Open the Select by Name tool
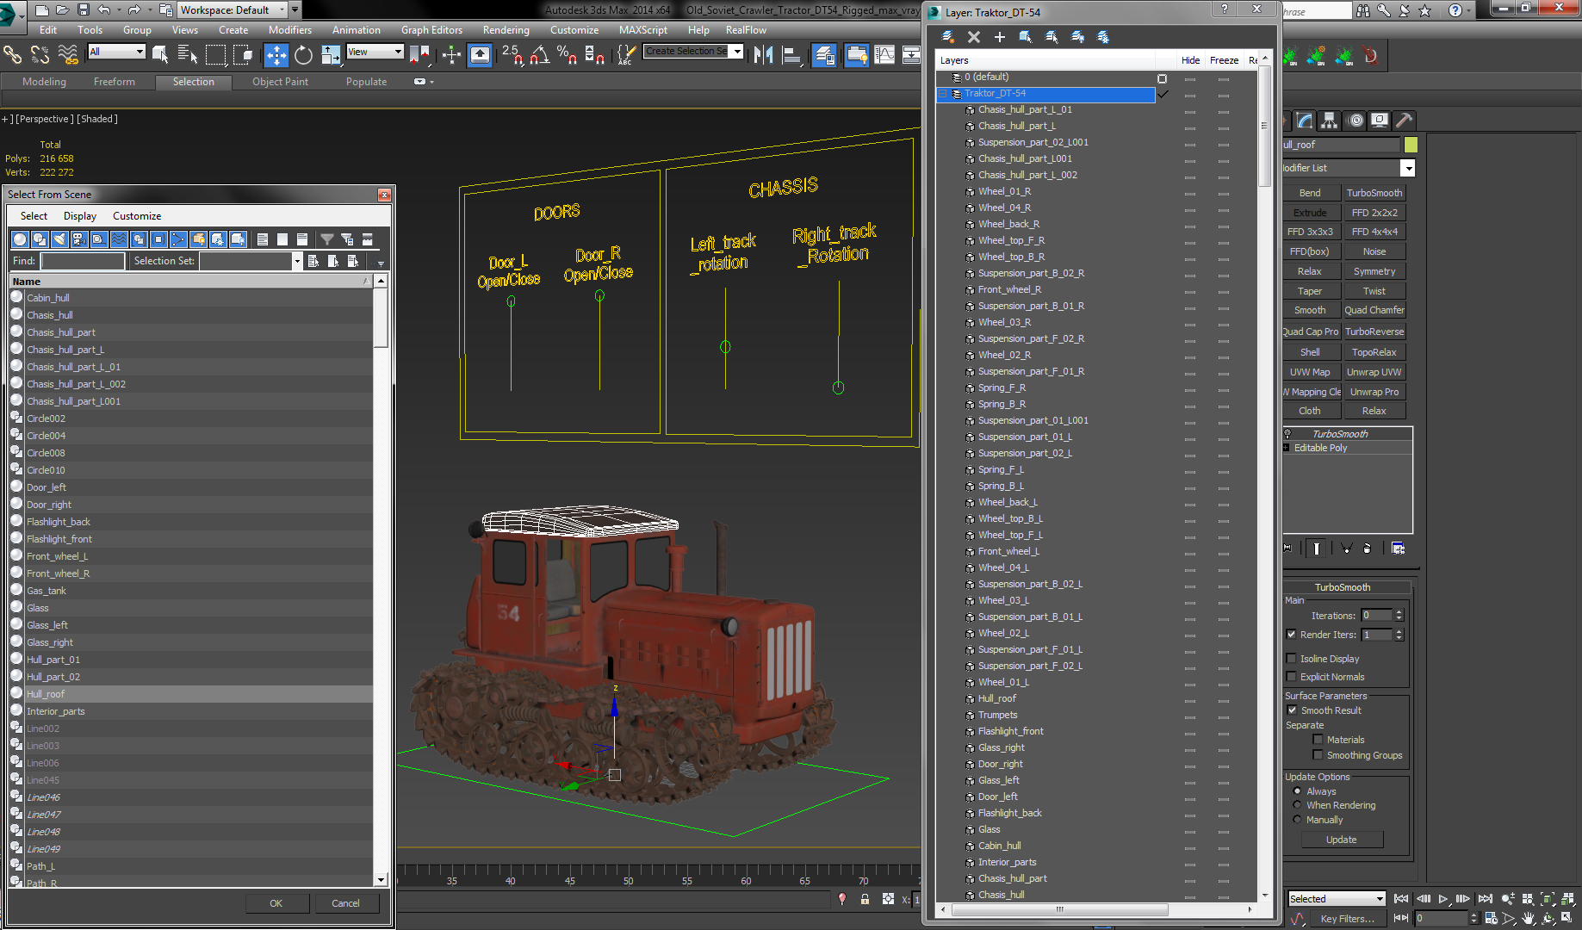The height and width of the screenshot is (930, 1582). pos(187,55)
